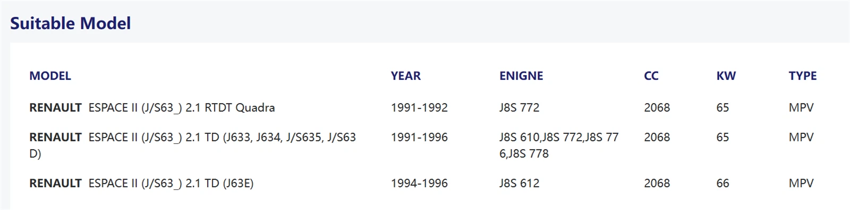
Task: Click the J8S 610,J8S 772 engine list
Action: tap(559, 145)
